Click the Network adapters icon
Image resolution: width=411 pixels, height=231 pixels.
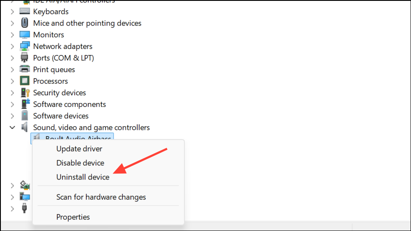(x=25, y=46)
